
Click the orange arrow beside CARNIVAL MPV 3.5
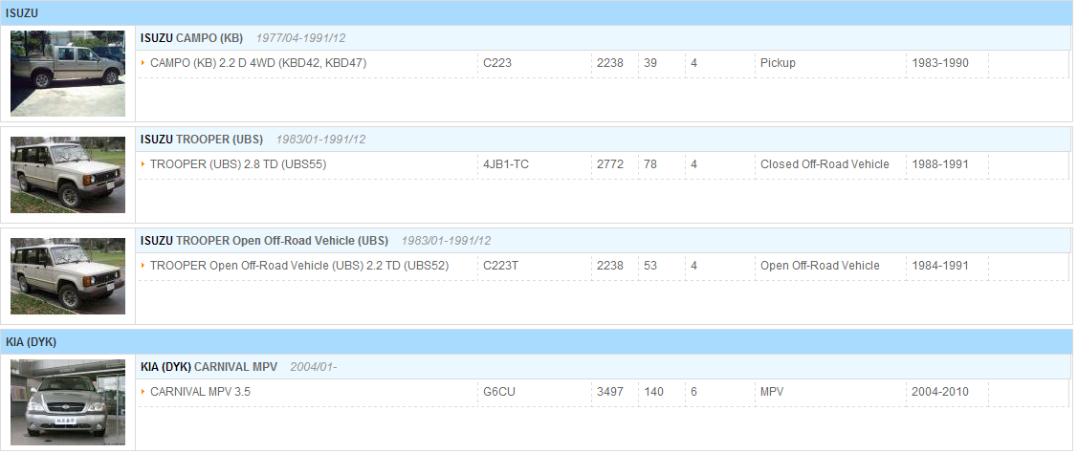tap(143, 392)
